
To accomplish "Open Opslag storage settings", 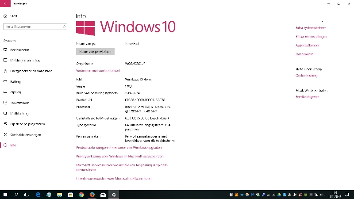I will click(15, 92).
